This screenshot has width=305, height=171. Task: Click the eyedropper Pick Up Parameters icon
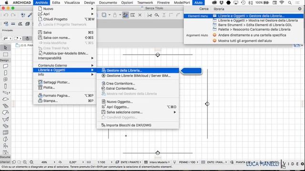[30, 15]
